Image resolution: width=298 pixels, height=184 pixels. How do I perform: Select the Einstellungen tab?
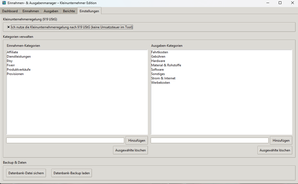tap(89, 11)
